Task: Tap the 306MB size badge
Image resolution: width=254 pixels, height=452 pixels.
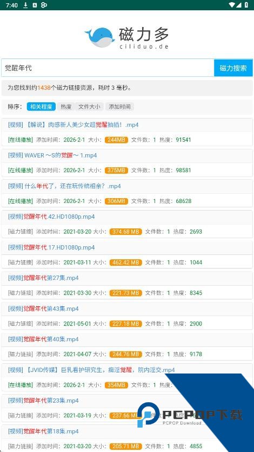Action: [117, 201]
